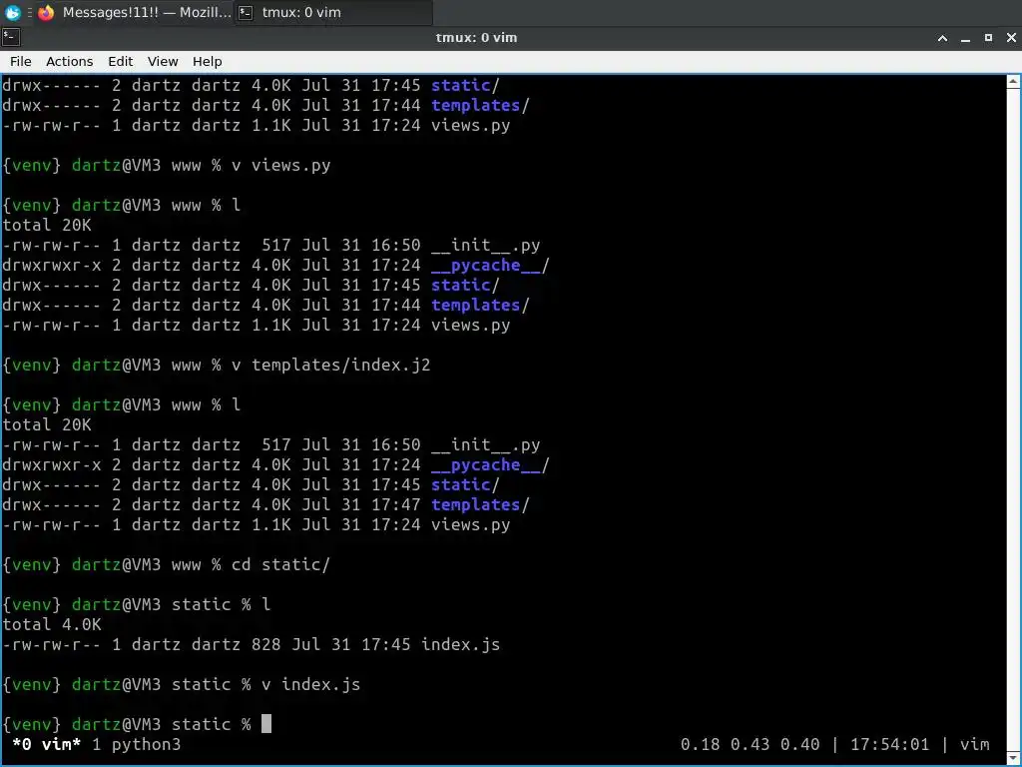
Task: Click 'v views.py' command text
Action: pyautogui.click(x=280, y=165)
